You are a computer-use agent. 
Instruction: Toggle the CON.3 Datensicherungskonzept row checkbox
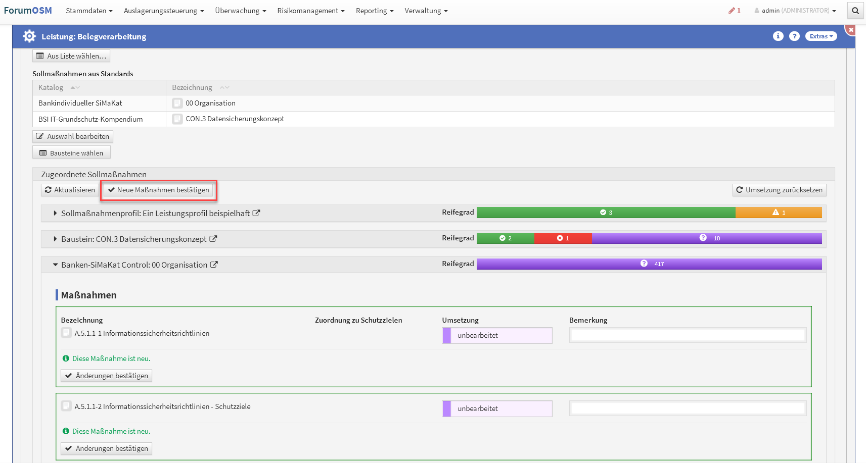[177, 119]
